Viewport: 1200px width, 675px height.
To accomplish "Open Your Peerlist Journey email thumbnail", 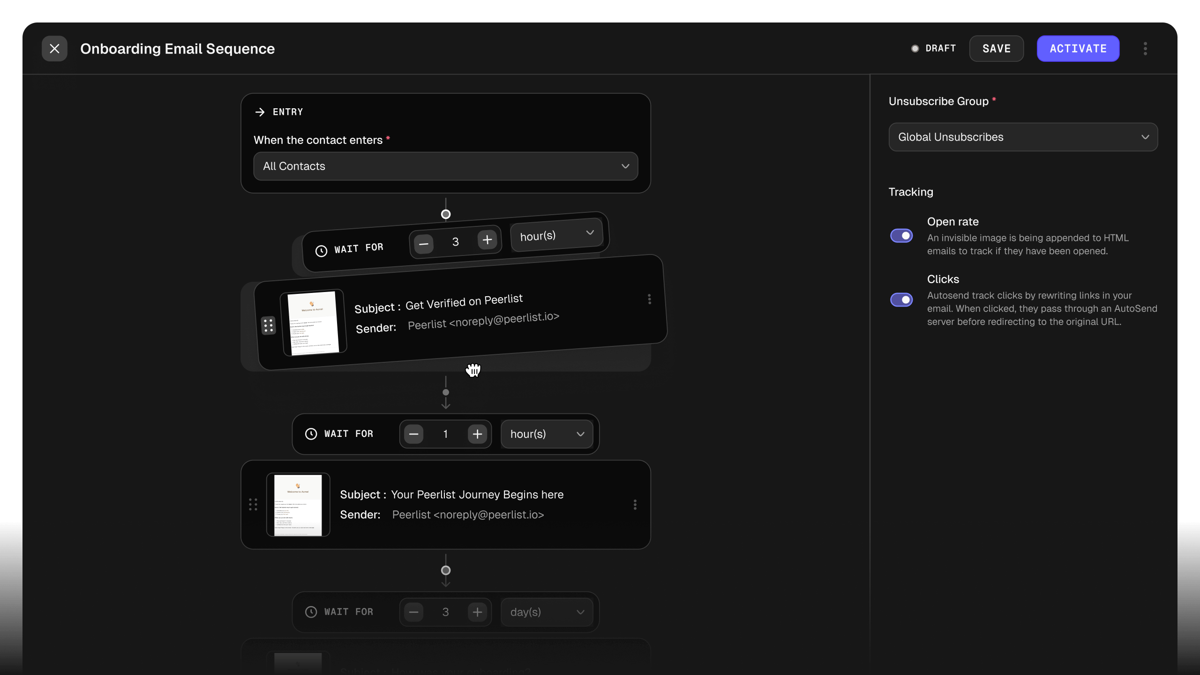I will click(298, 504).
